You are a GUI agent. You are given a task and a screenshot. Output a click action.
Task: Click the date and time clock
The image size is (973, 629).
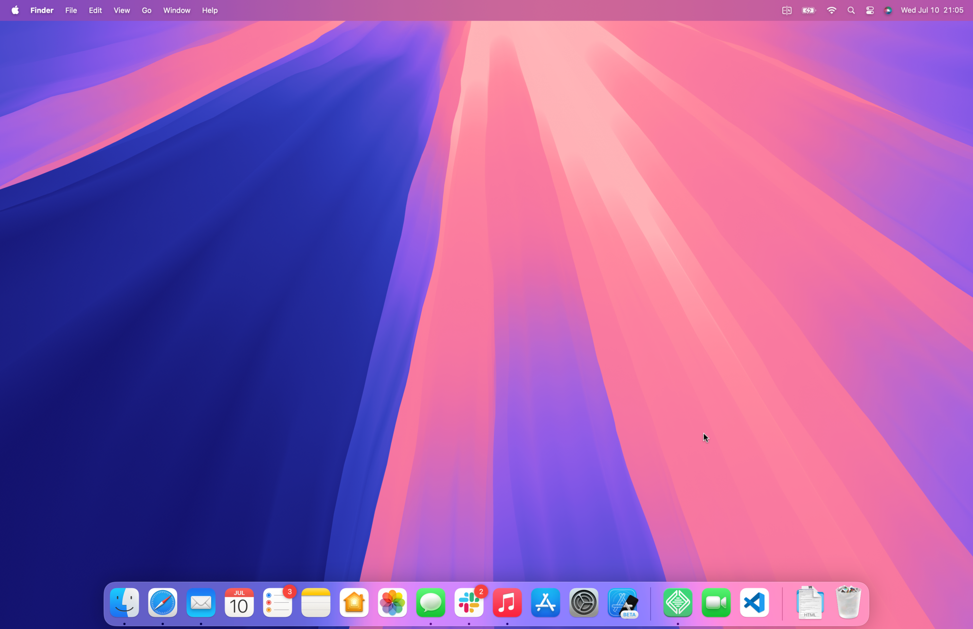coord(932,10)
